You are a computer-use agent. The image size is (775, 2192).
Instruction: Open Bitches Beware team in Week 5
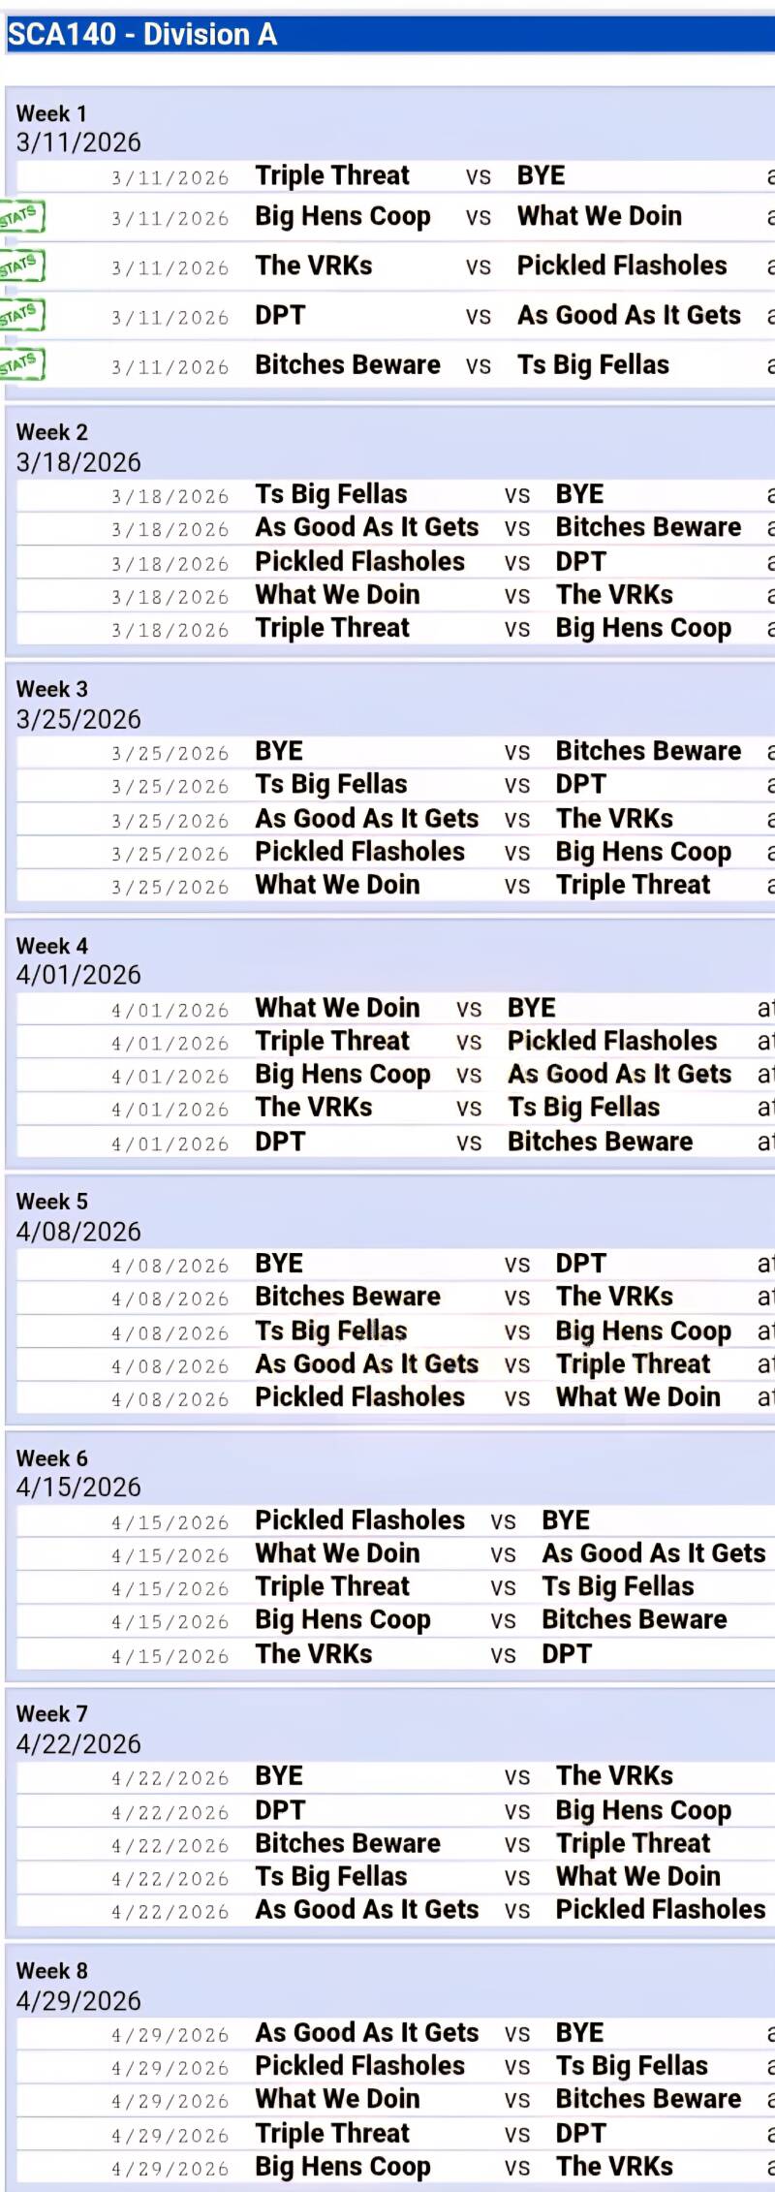click(347, 1297)
